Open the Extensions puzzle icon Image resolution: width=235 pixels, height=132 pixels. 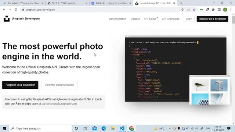[213, 10]
